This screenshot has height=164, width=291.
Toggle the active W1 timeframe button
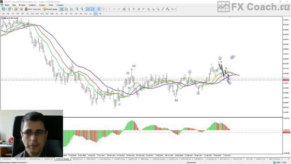click(x=95, y=14)
